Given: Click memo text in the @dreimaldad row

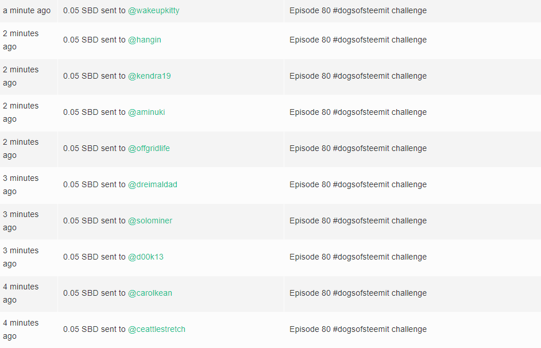Looking at the screenshot, I should 358,184.
